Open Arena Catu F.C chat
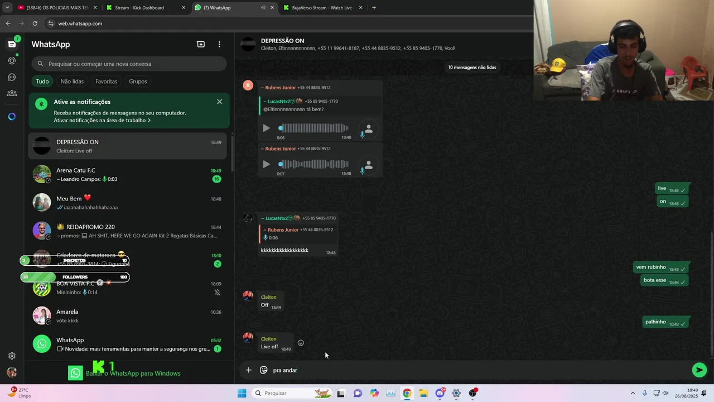This screenshot has width=714, height=402. (128, 174)
